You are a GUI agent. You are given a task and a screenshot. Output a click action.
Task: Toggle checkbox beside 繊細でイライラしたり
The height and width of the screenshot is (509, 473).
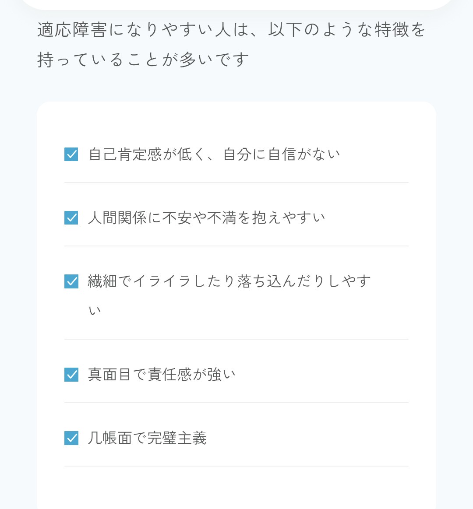click(x=71, y=281)
